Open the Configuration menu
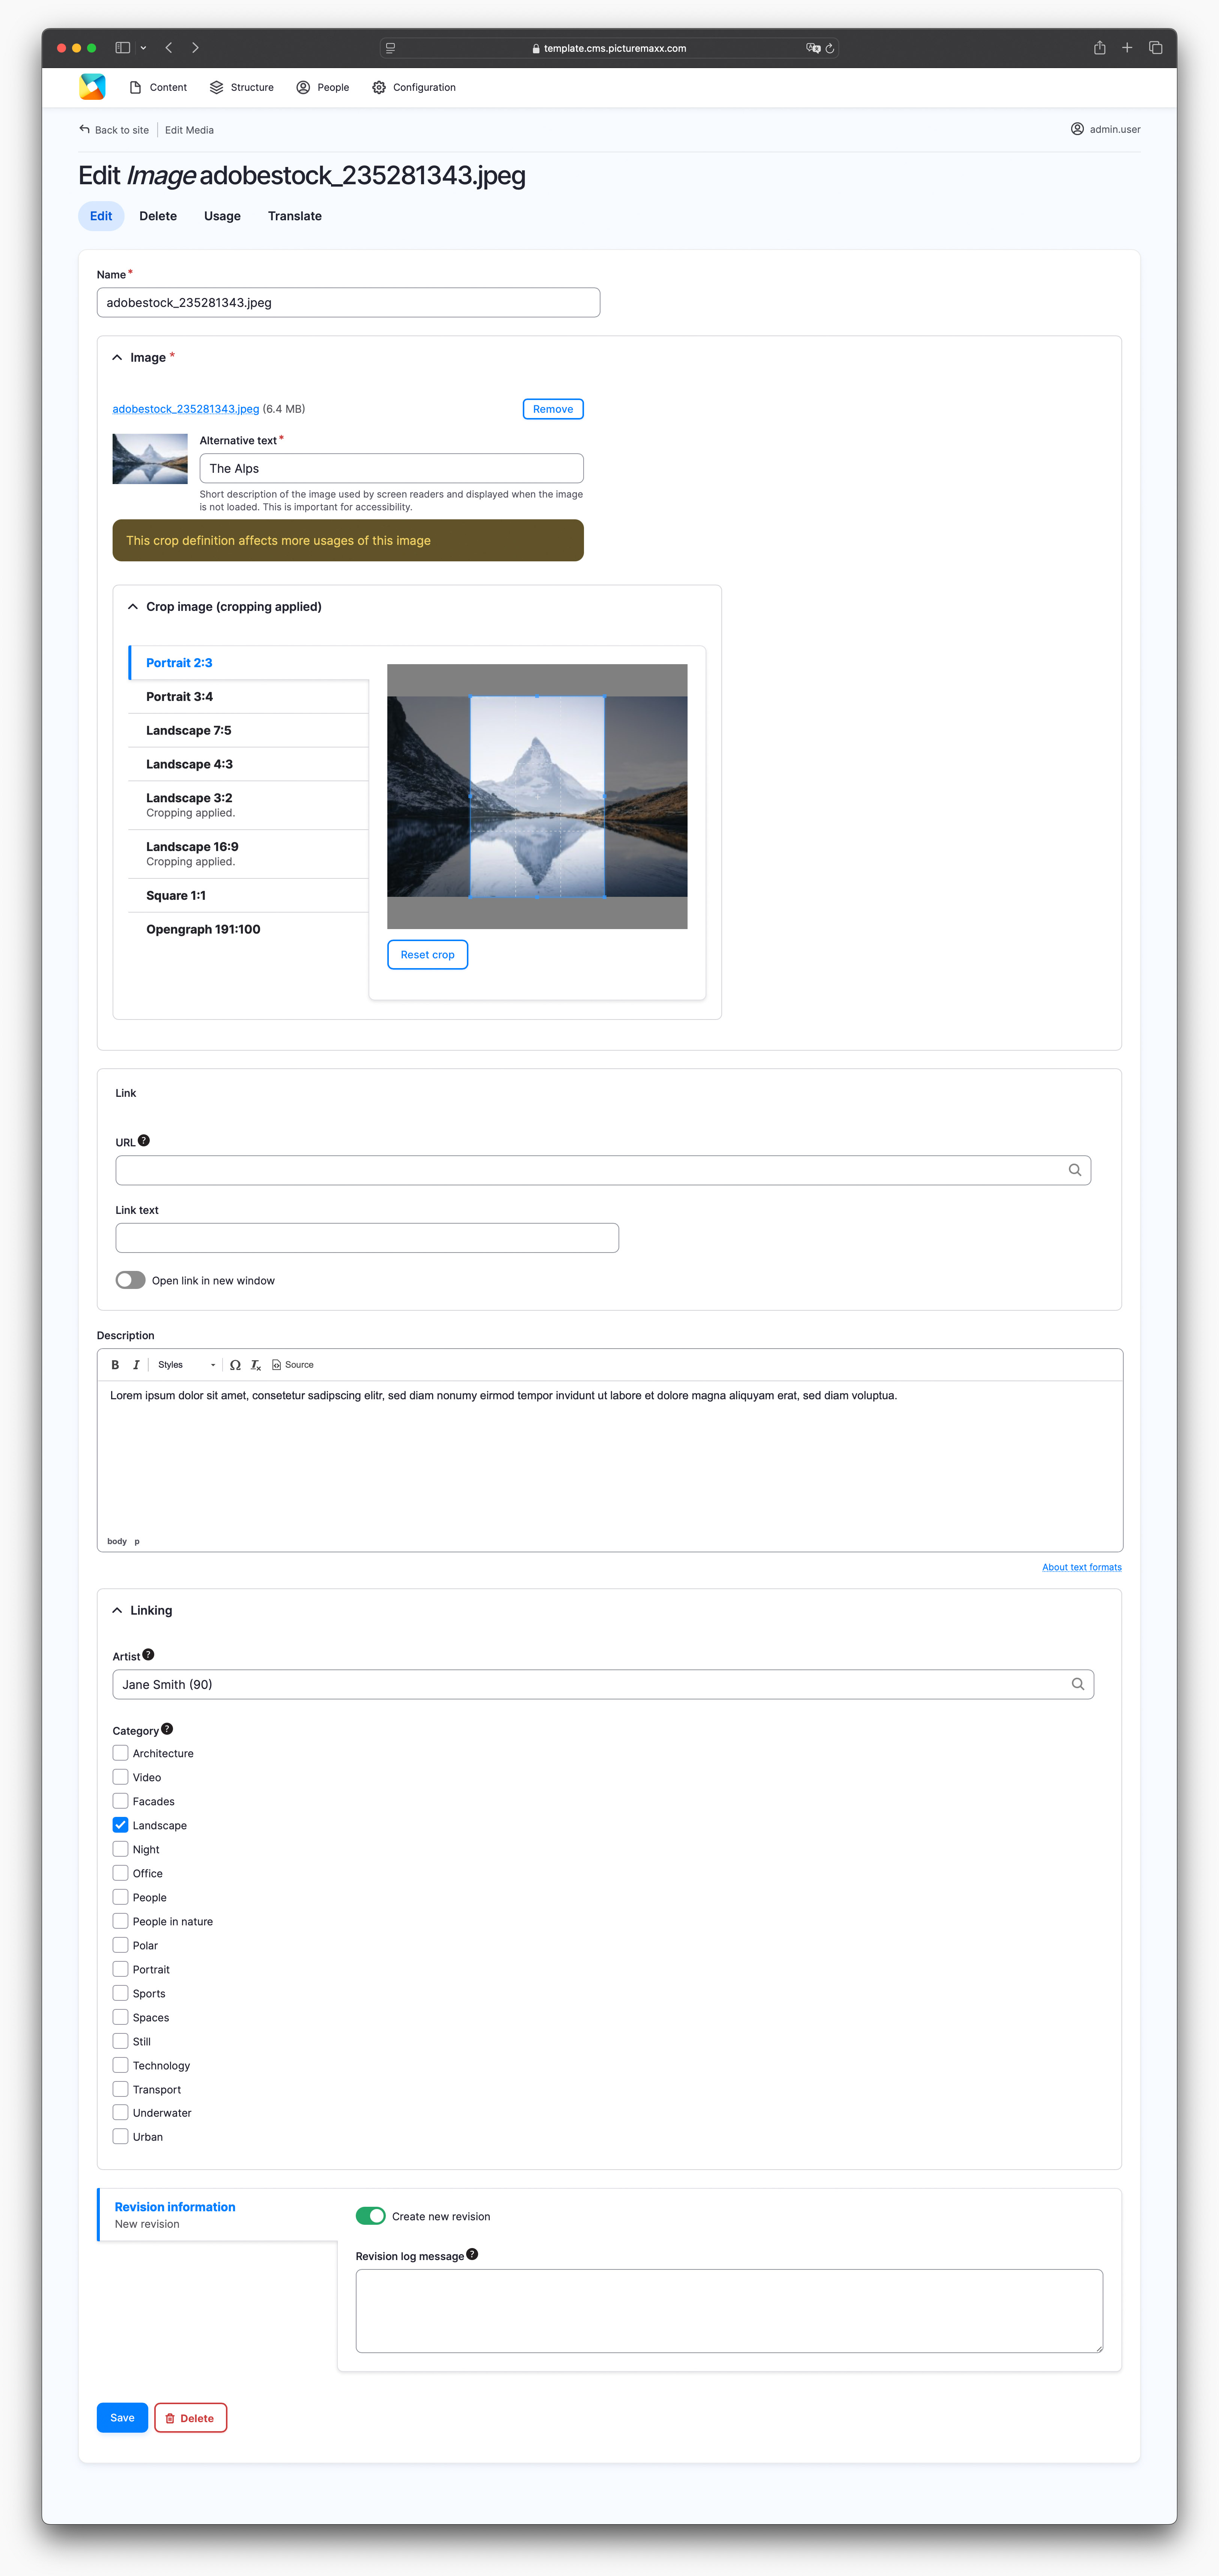 (414, 87)
